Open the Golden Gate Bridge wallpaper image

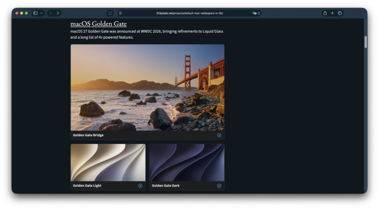click(147, 87)
